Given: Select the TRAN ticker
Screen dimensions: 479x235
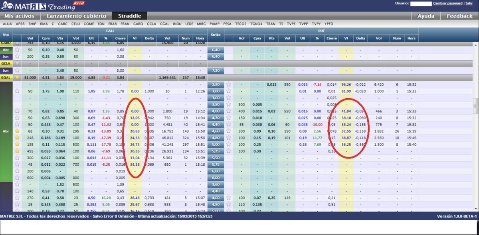Looking at the screenshot, I should (x=271, y=24).
